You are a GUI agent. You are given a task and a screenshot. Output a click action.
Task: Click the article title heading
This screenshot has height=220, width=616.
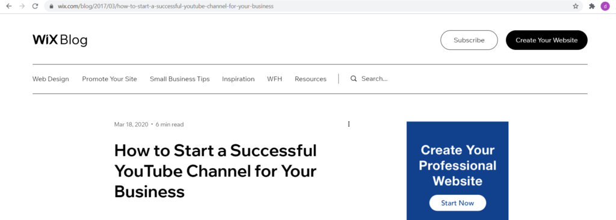pyautogui.click(x=215, y=171)
